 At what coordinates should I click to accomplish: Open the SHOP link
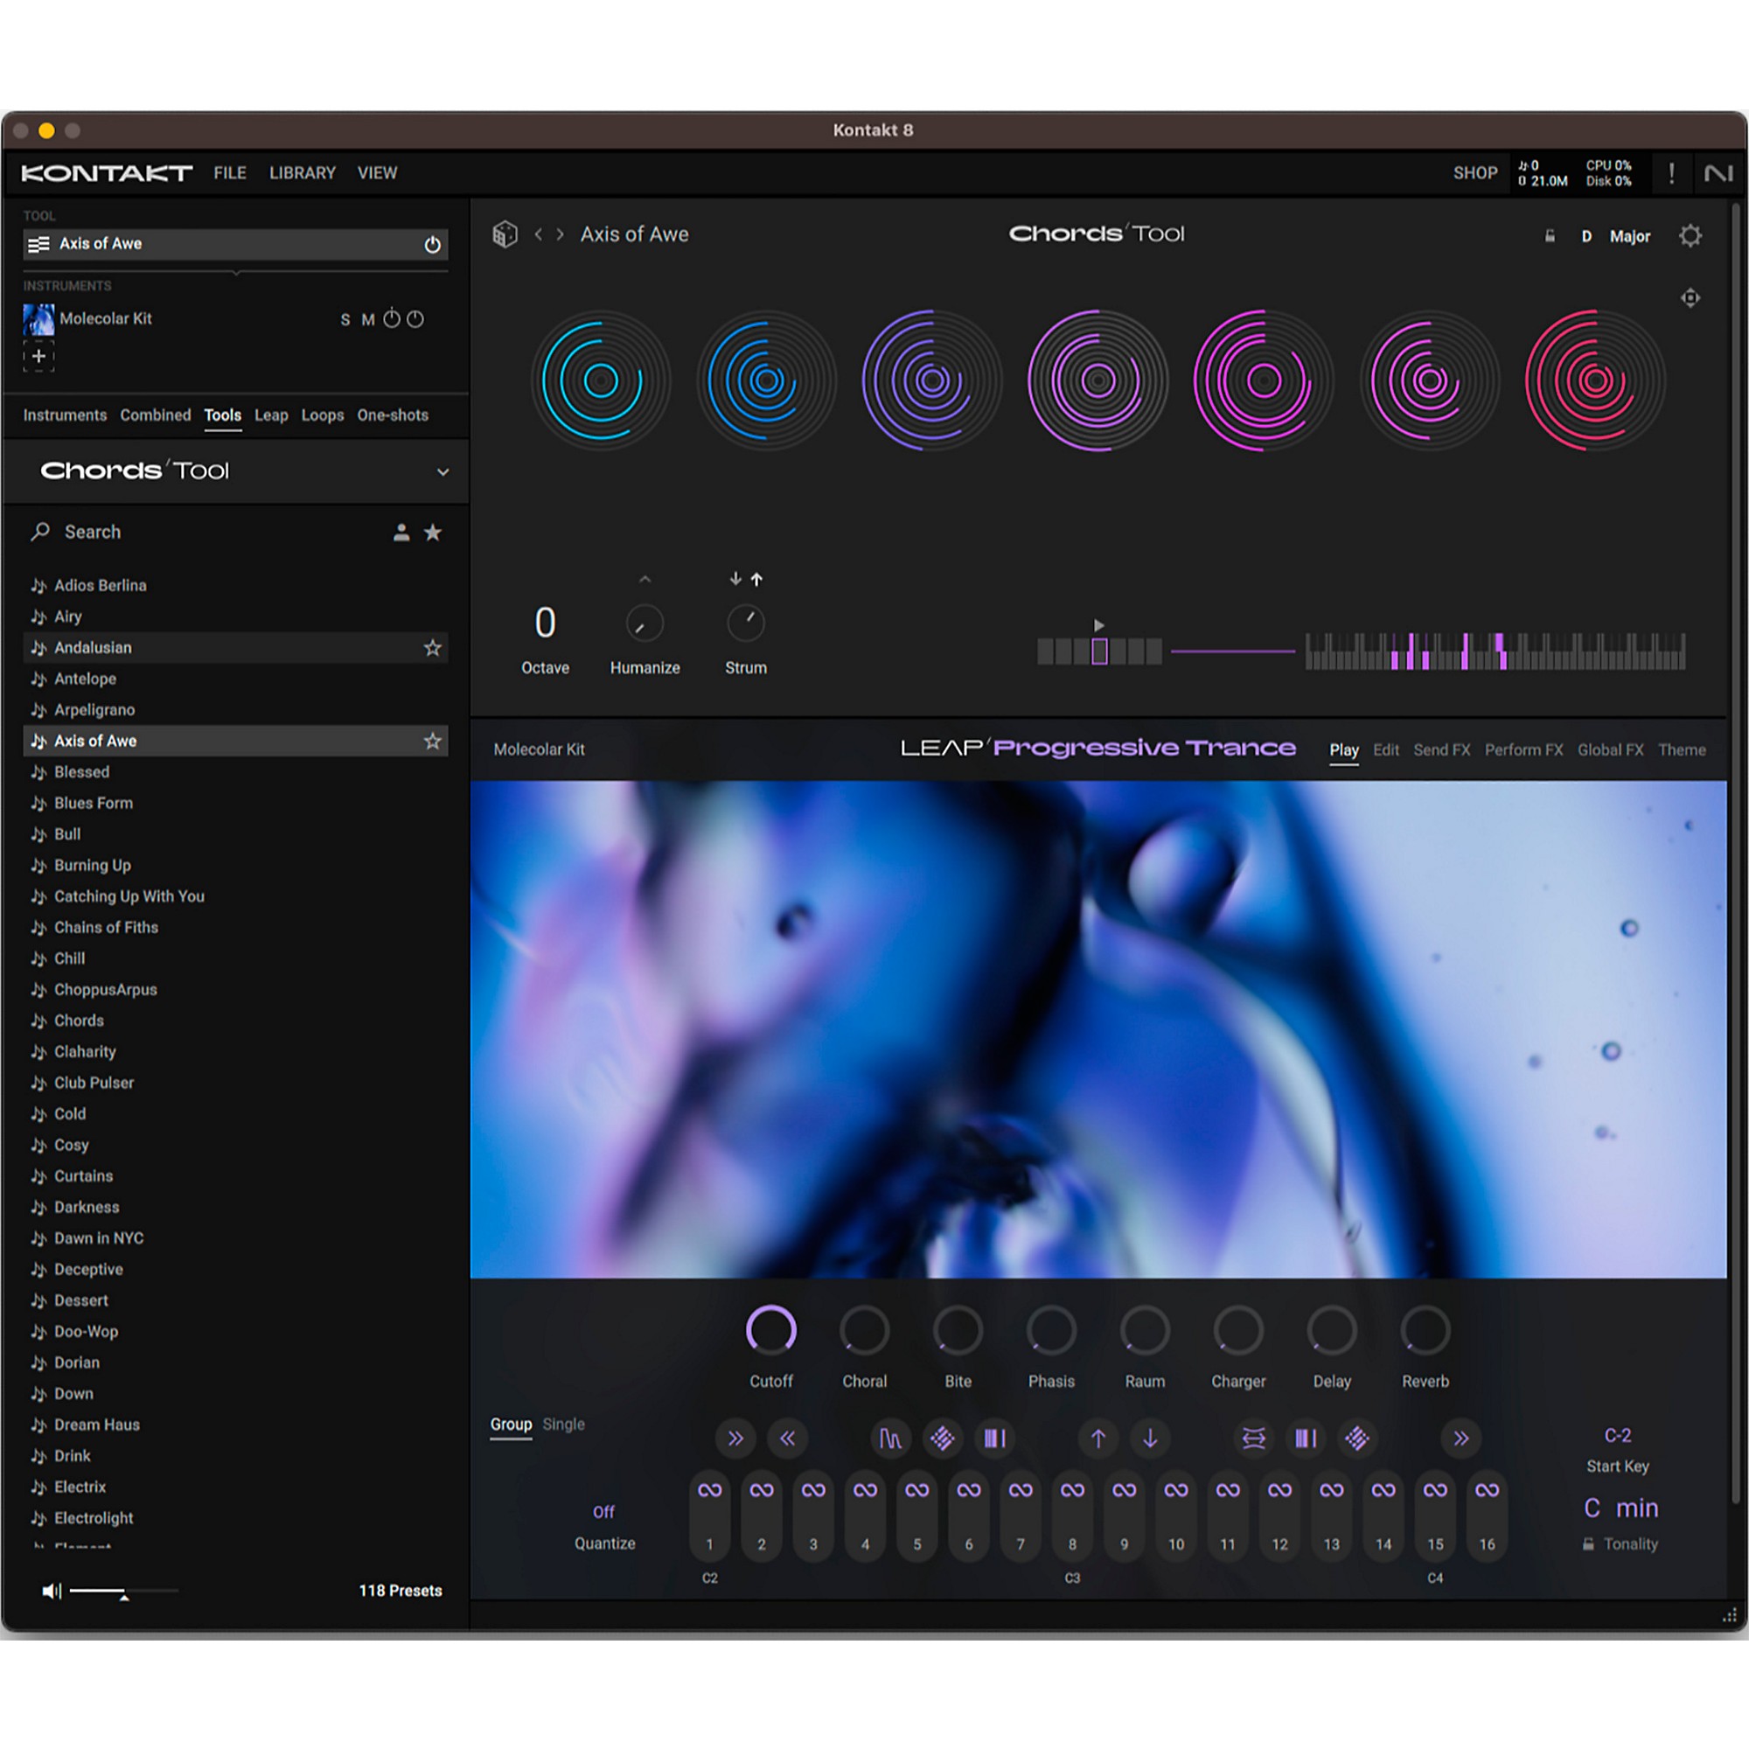(1474, 173)
